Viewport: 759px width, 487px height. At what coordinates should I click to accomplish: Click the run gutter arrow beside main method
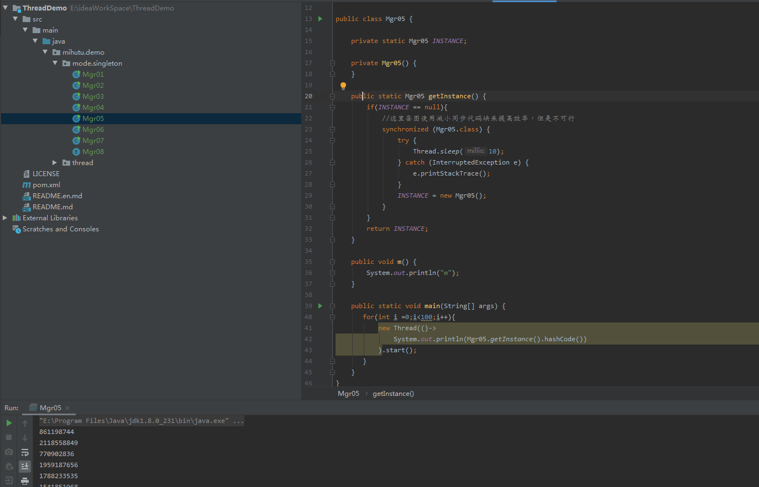(320, 306)
